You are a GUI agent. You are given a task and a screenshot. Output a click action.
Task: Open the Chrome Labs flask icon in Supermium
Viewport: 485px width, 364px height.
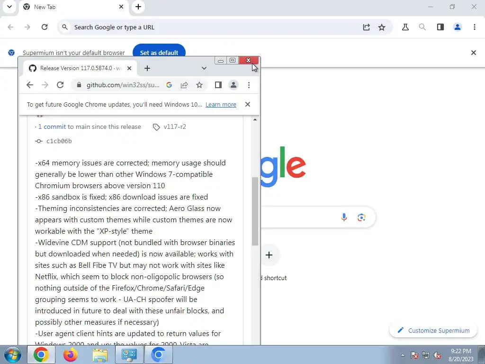pyautogui.click(x=405, y=27)
